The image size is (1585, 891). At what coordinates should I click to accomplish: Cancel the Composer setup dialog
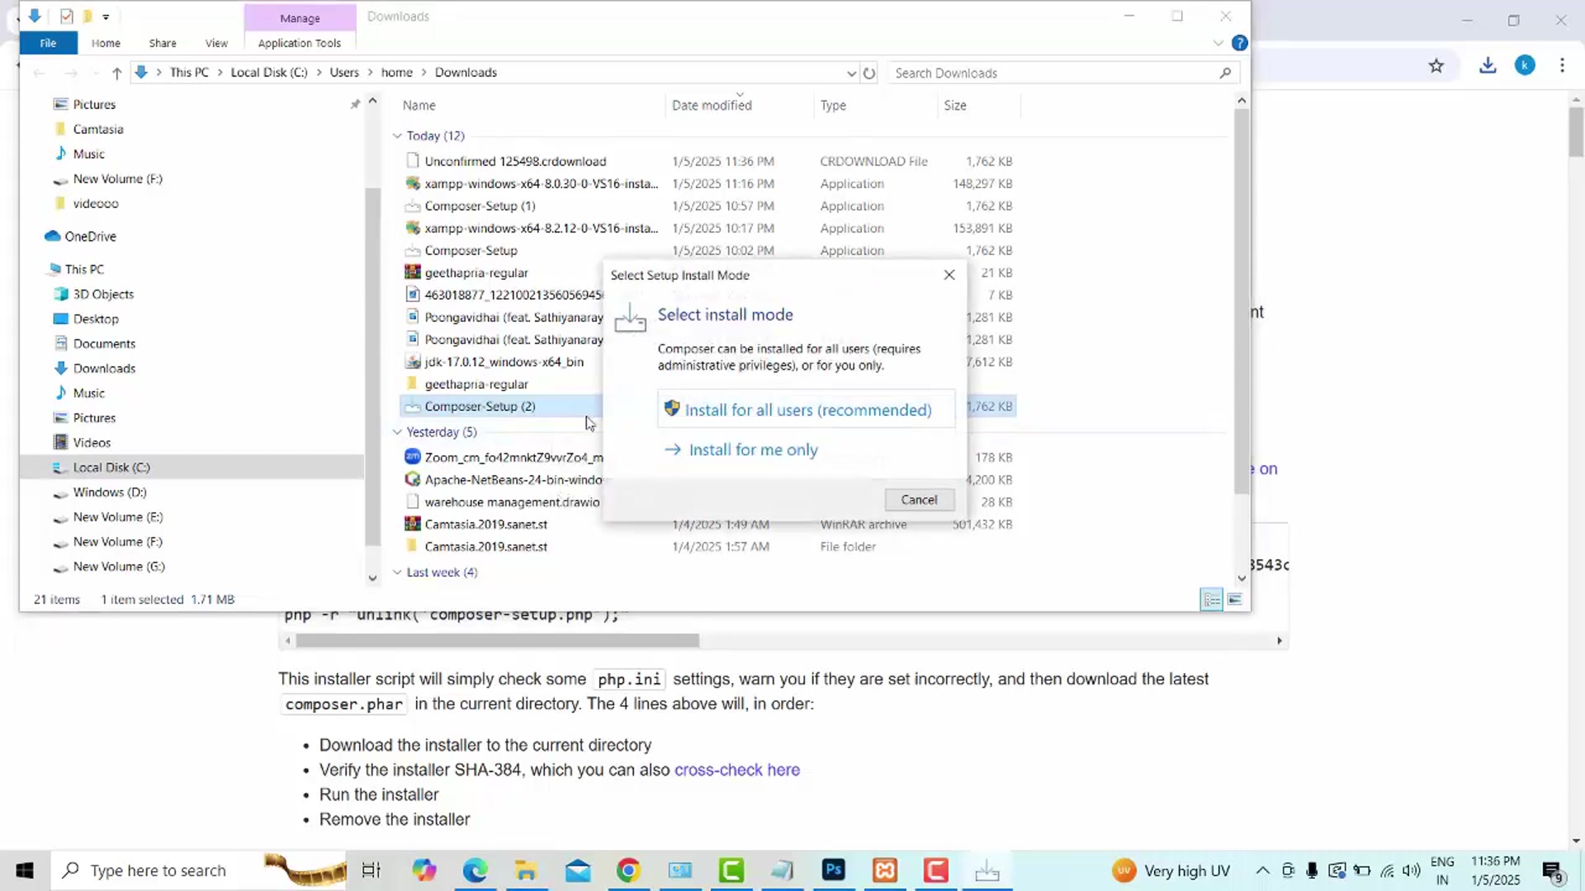pos(919,500)
